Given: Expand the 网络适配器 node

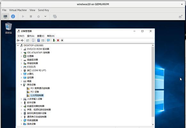Looking at the screenshot, I should 21,120.
